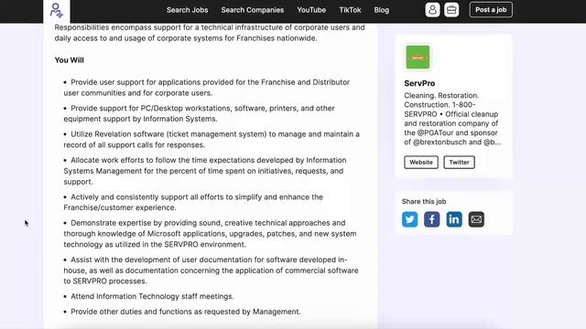This screenshot has width=586, height=329.
Task: Click bullet 'Demonstrate expertise by providing sound'
Action: point(210,234)
